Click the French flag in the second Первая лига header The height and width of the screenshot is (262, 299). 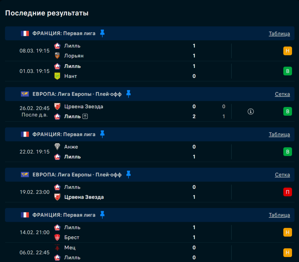[x=25, y=134]
